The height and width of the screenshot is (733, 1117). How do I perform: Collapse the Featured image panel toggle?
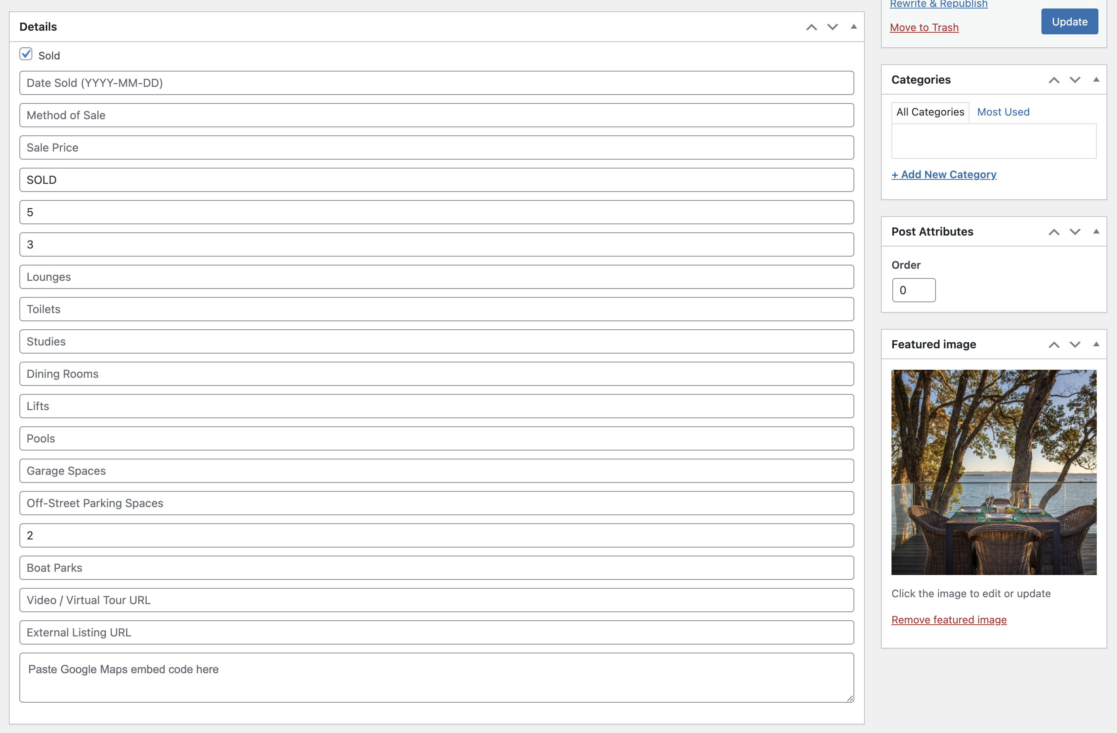coord(1096,344)
